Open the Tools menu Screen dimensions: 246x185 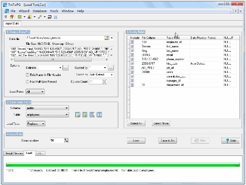54,11
